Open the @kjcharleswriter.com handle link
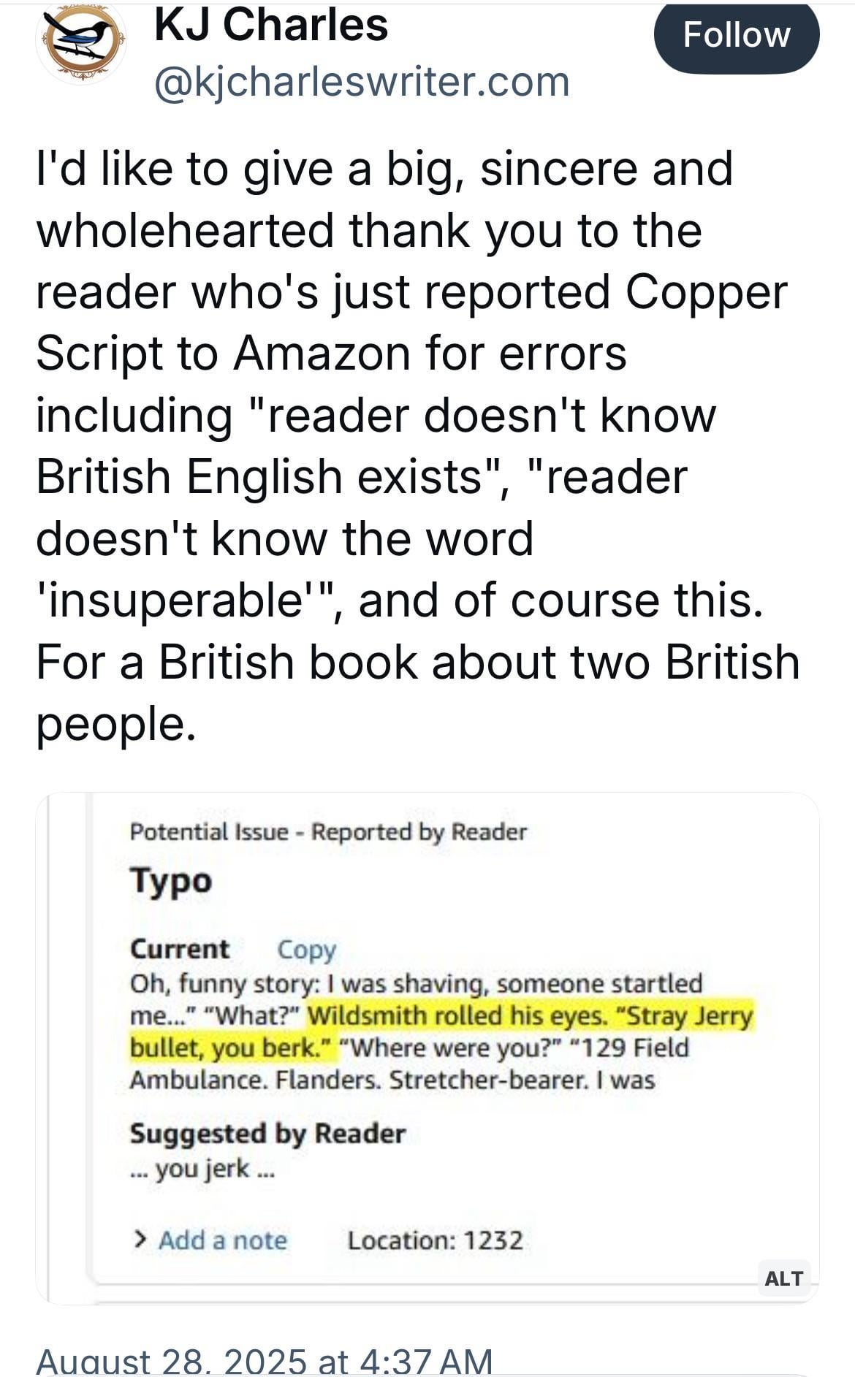The image size is (855, 1377). pos(362,81)
